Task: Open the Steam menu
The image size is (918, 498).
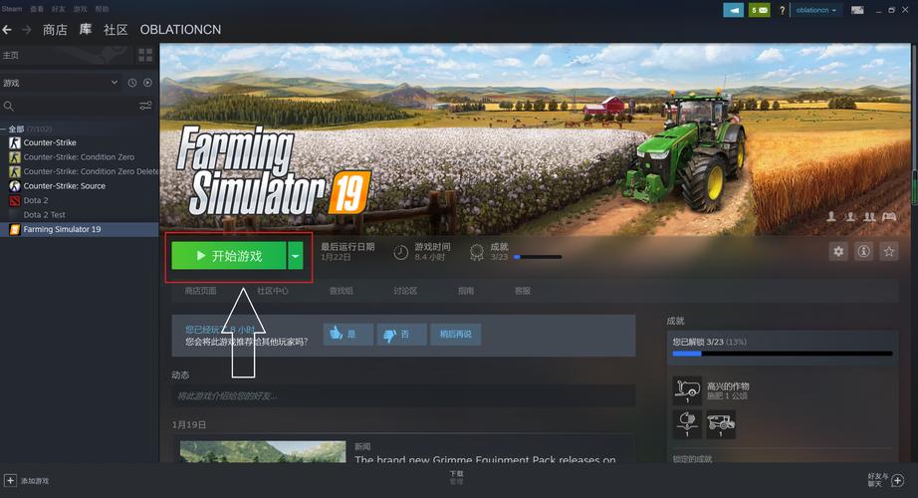Action: pos(11,9)
